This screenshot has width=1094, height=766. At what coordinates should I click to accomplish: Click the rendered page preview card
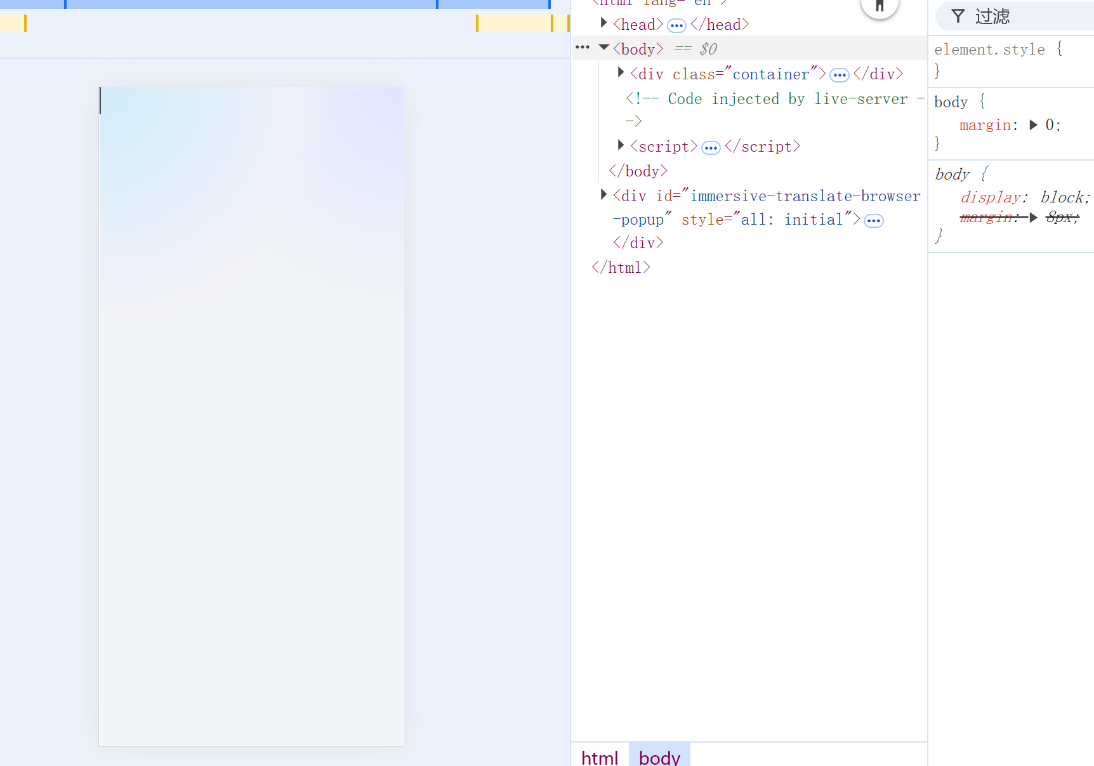[251, 416]
